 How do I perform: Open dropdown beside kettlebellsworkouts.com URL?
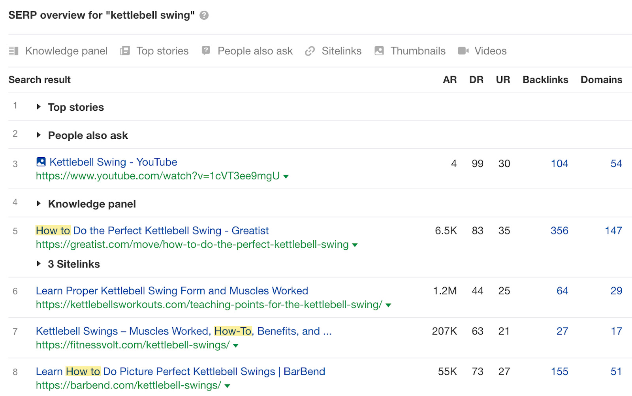(388, 305)
